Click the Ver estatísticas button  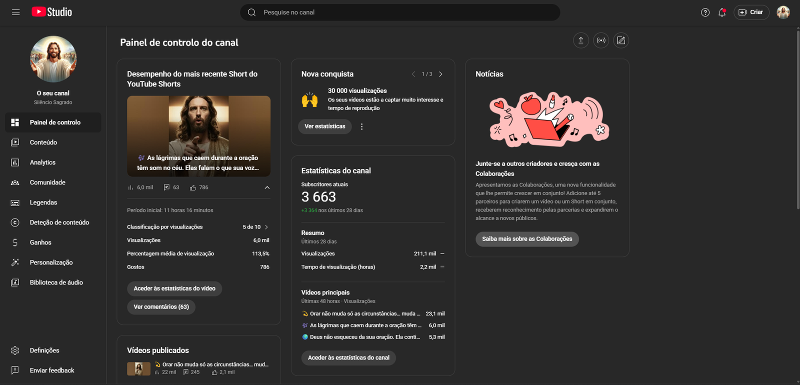(325, 126)
